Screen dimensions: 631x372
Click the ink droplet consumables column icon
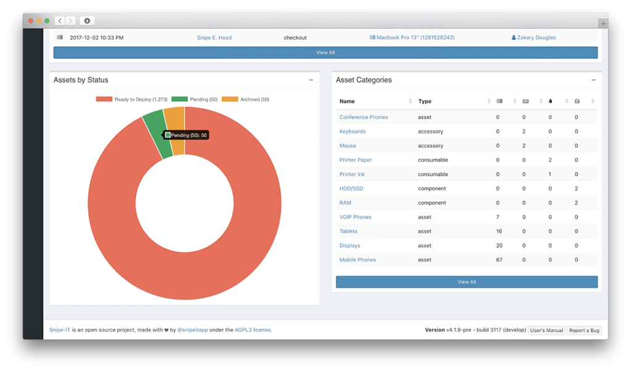(x=550, y=101)
